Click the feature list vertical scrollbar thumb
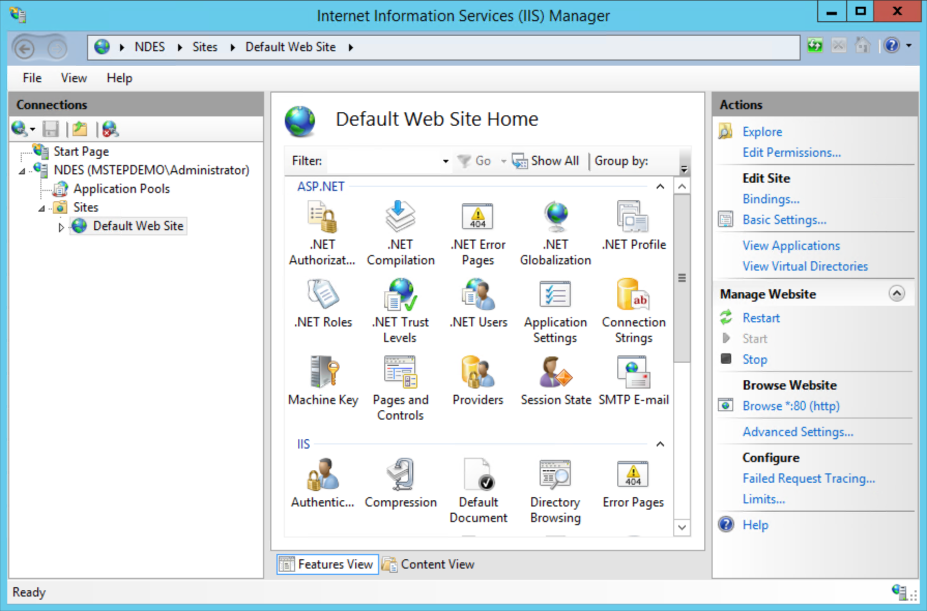The image size is (927, 611). 682,278
